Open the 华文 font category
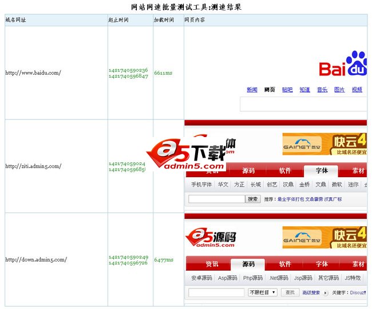The height and width of the screenshot is (309, 372). coord(223,184)
